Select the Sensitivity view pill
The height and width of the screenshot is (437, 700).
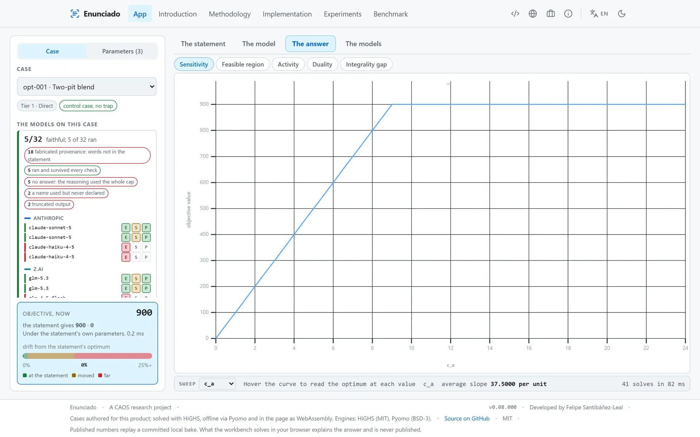click(x=194, y=64)
